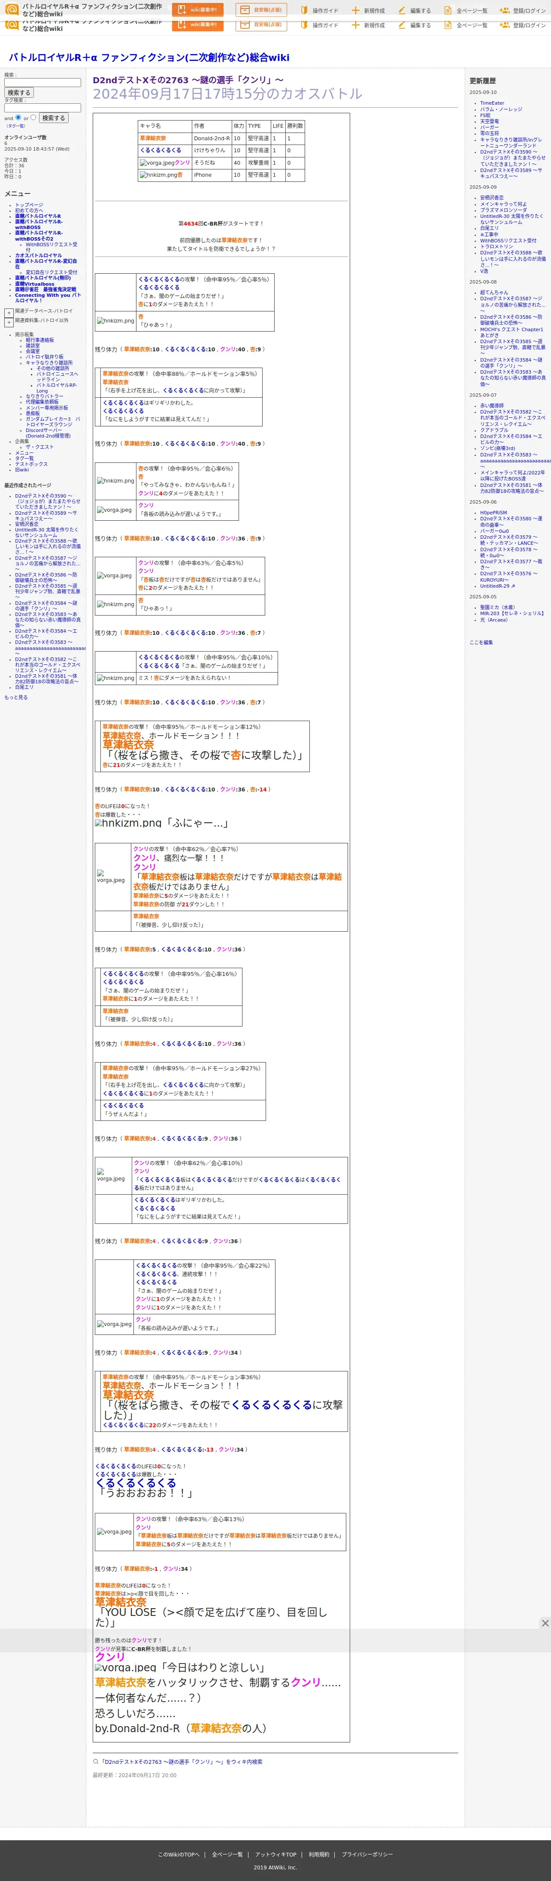This screenshot has width=551, height=1881.
Task: Open 零の玉将 in update history
Action: [490, 134]
